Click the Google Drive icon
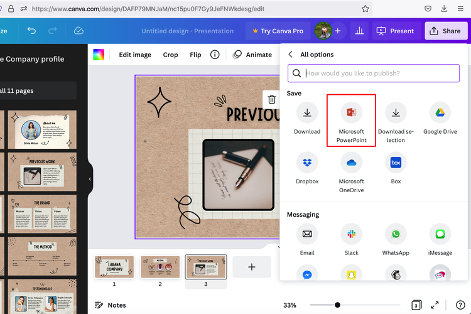 point(440,113)
